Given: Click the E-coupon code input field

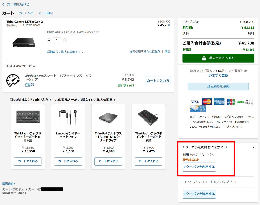Looking at the screenshot, I should point(218,182).
